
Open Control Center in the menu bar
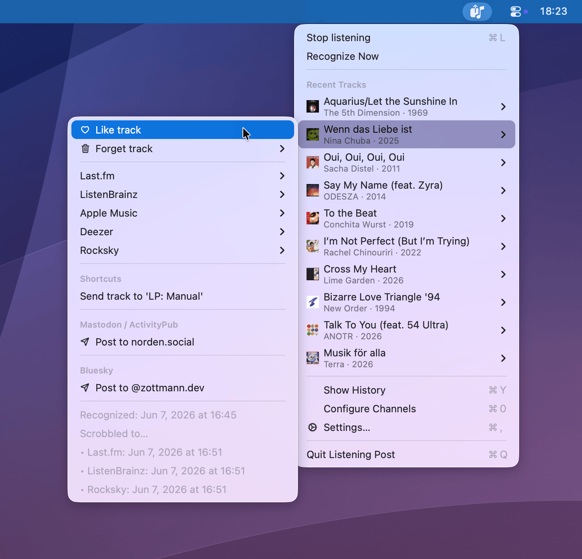pyautogui.click(x=516, y=12)
